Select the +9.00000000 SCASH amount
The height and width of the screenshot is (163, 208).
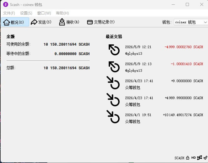[x=187, y=81]
